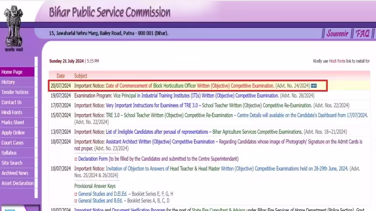
Task: Click the date Sunday 21 July 2024
Action: click(67, 61)
